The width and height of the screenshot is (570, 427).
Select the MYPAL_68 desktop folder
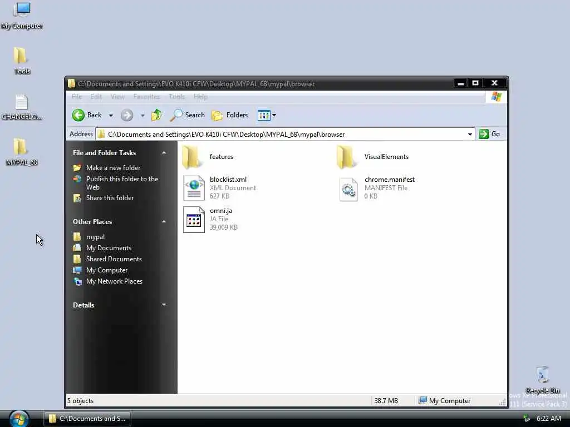(x=21, y=147)
